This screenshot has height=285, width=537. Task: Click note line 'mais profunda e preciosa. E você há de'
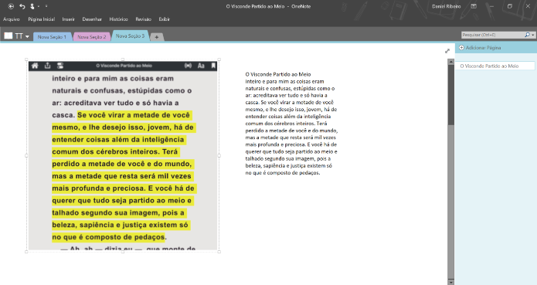click(291, 144)
